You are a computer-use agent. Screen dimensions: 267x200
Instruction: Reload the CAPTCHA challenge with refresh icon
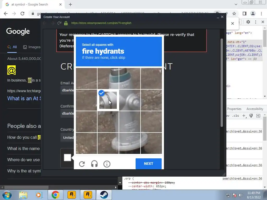pyautogui.click(x=82, y=164)
